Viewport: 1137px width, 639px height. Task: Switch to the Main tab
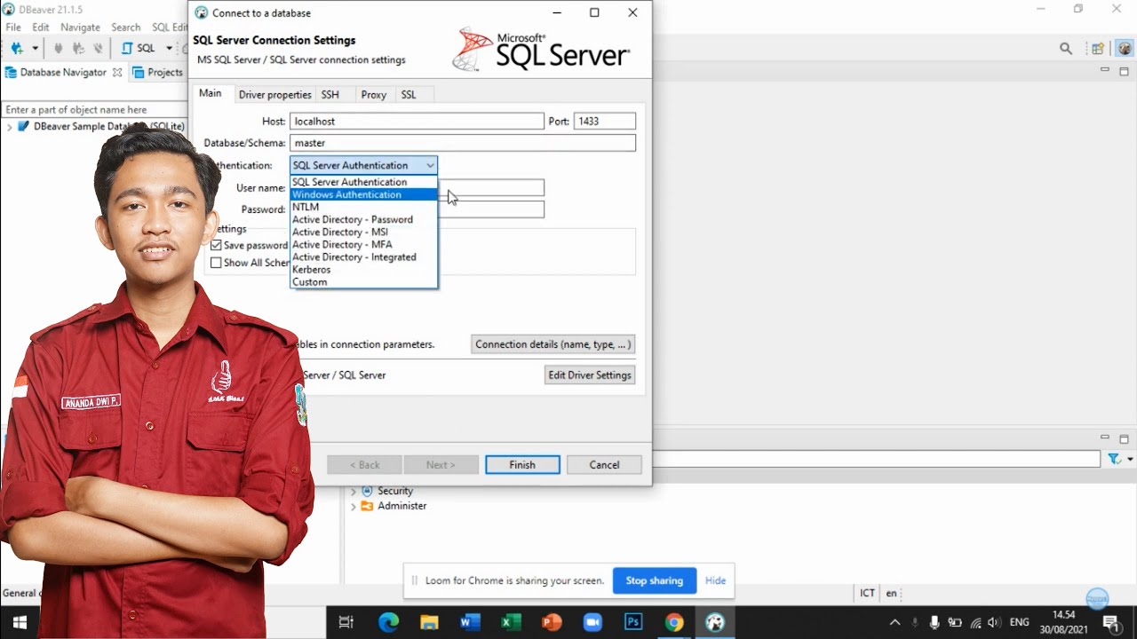(x=211, y=93)
